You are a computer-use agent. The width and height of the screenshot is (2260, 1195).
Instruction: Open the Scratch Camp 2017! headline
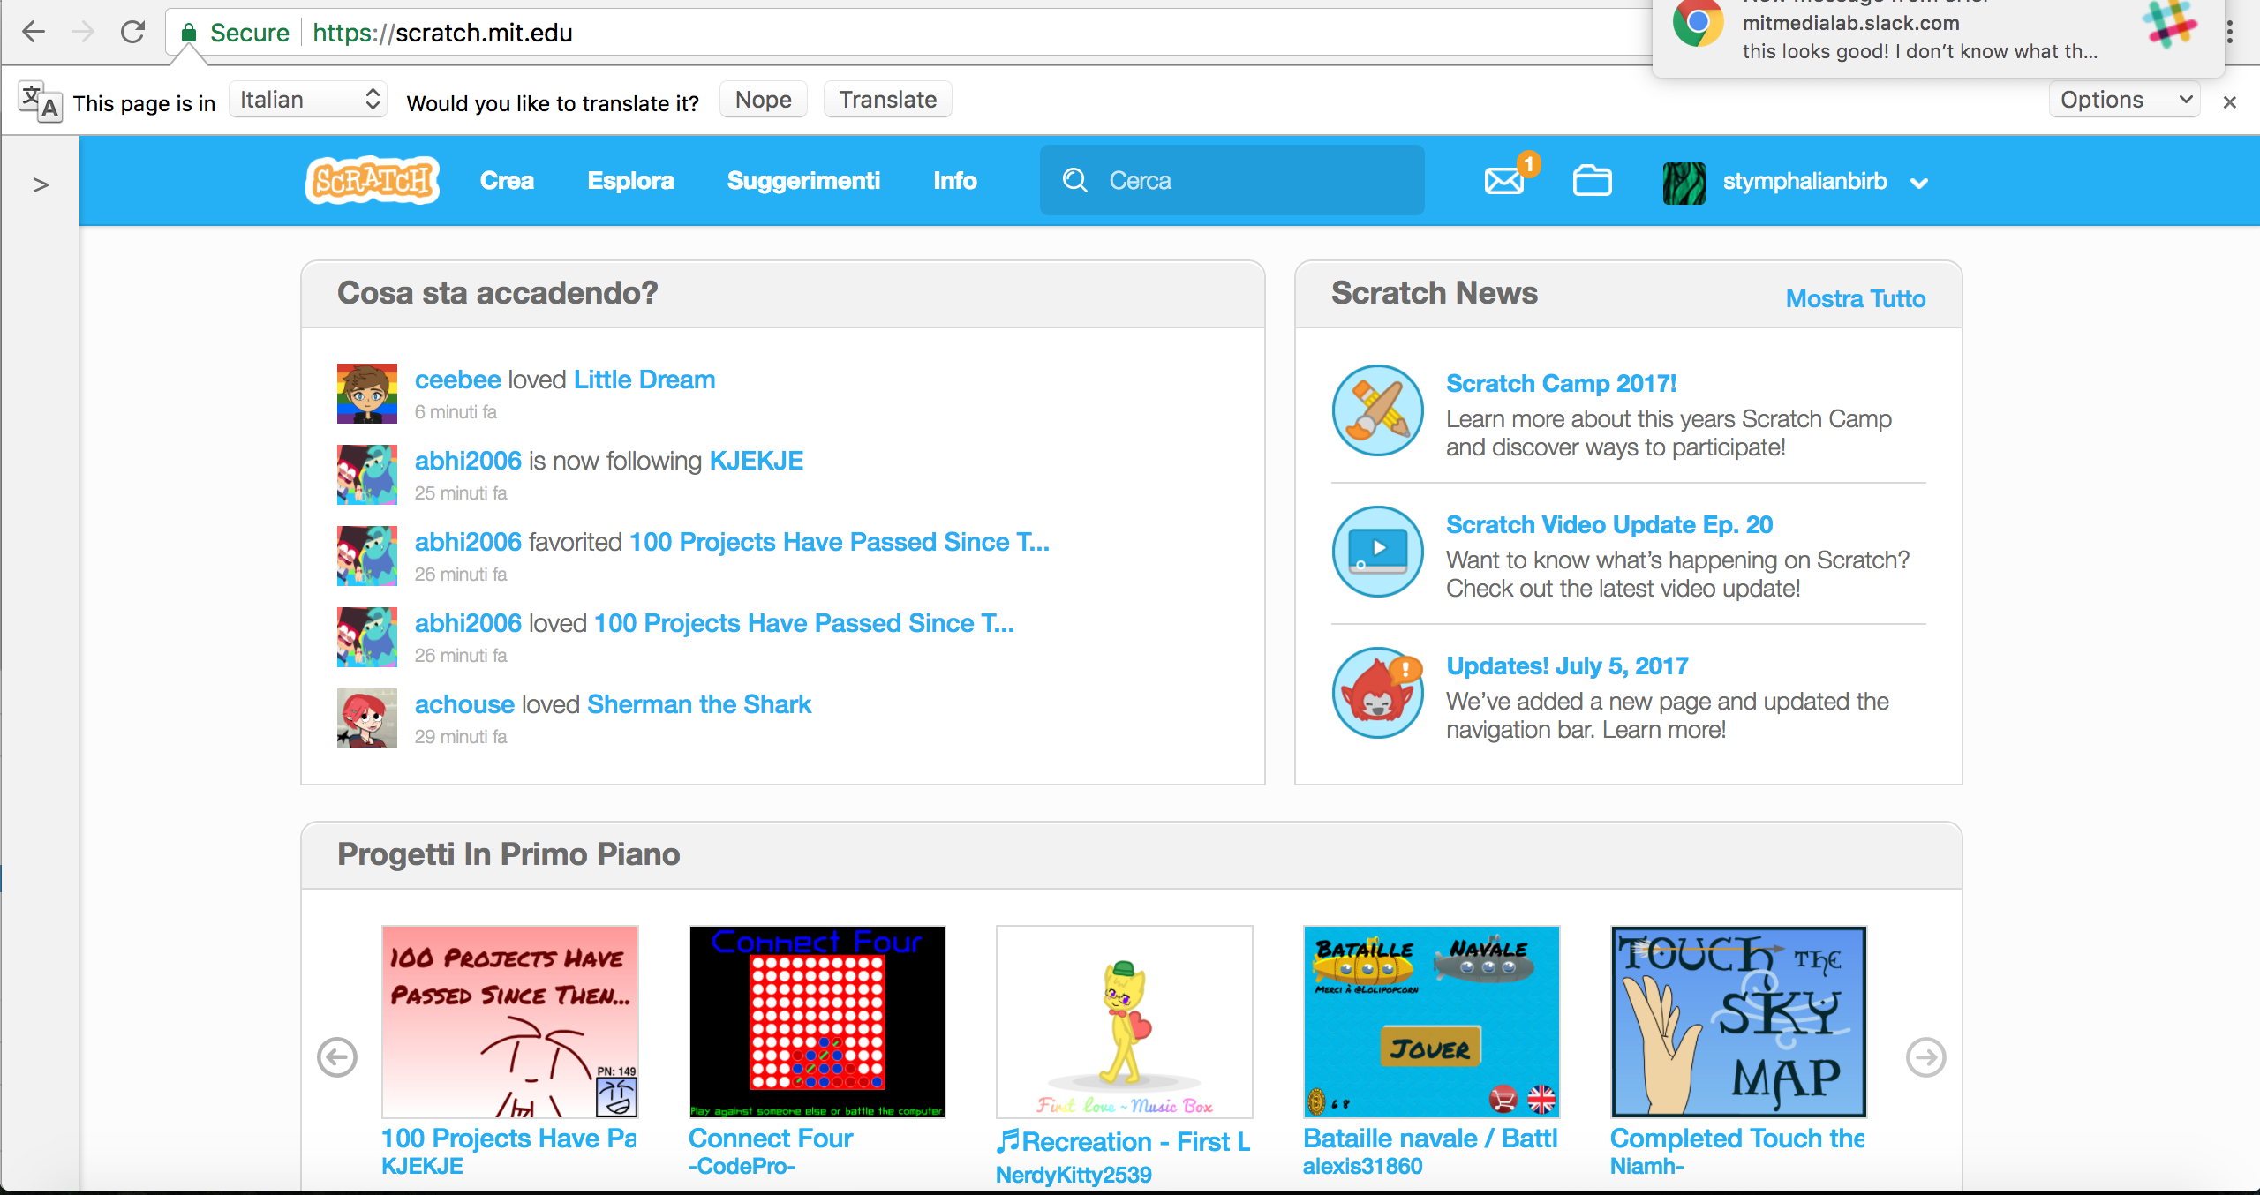pyautogui.click(x=1561, y=383)
